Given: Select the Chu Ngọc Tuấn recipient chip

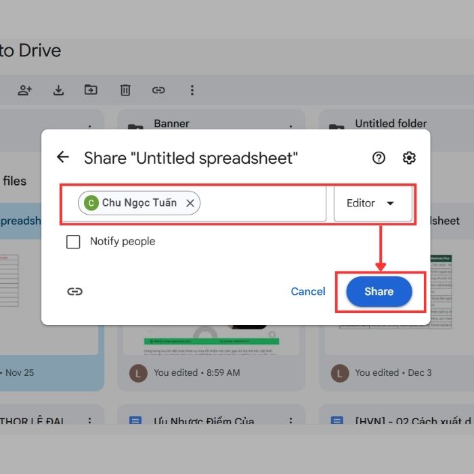Looking at the screenshot, I should pos(139,203).
